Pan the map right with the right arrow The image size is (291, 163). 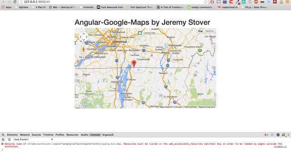(x=86, y=37)
